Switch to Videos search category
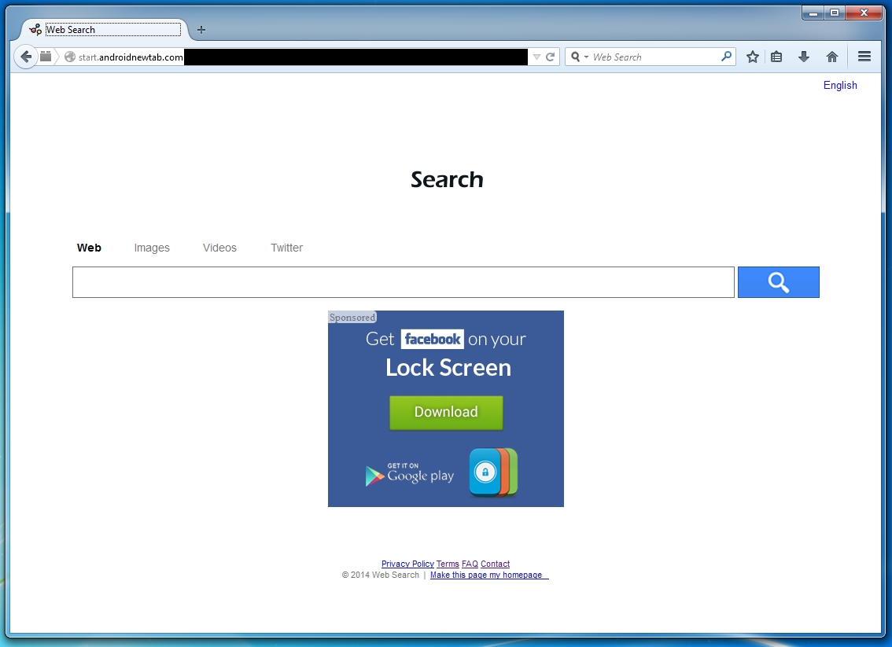This screenshot has width=892, height=647. [219, 248]
